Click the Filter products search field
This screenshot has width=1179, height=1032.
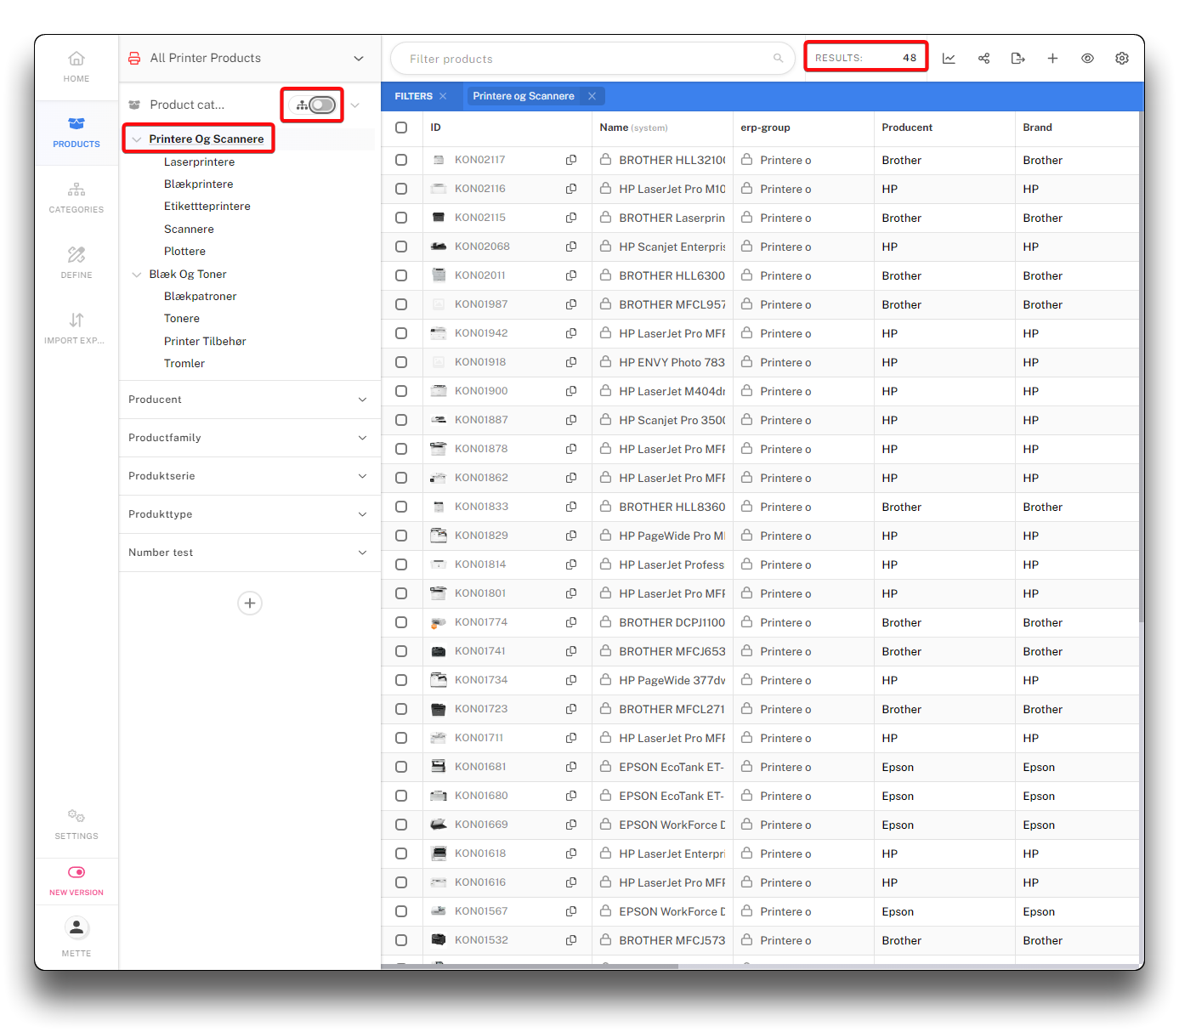pyautogui.click(x=587, y=59)
